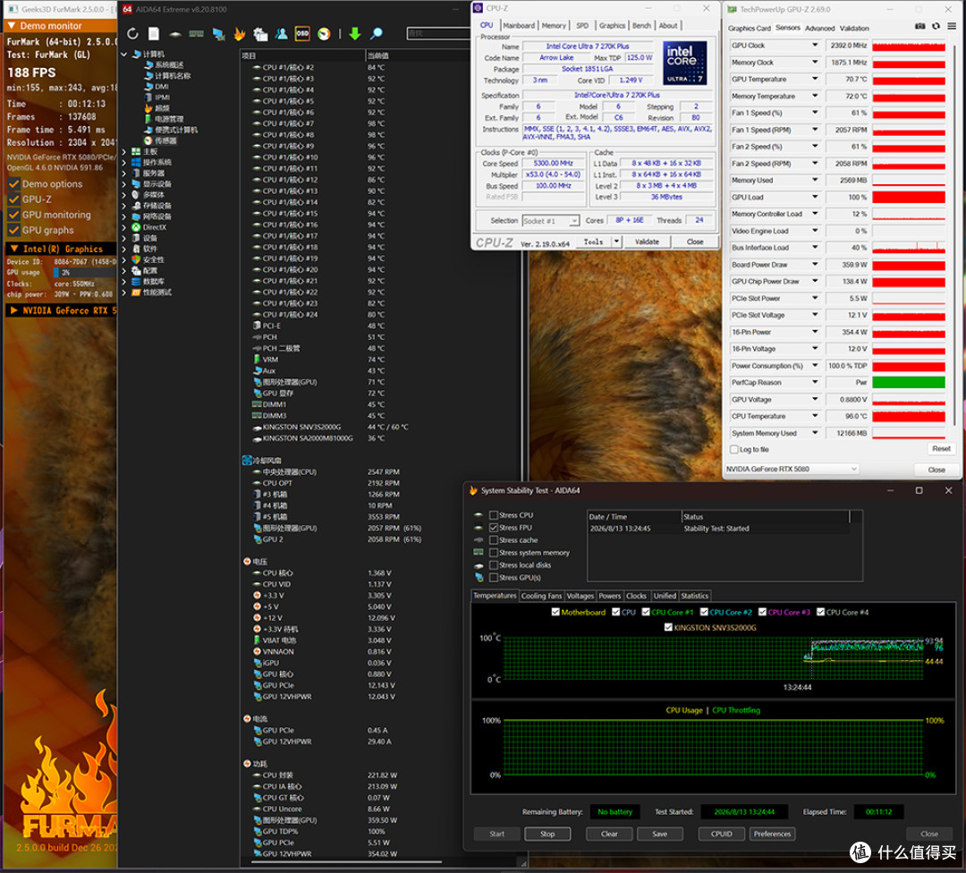Click the AIDA64 search input field
Screen dimensions: 966x873
click(x=438, y=33)
